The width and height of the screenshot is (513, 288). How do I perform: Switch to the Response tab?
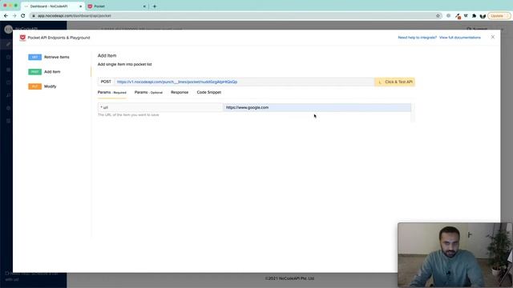180,93
